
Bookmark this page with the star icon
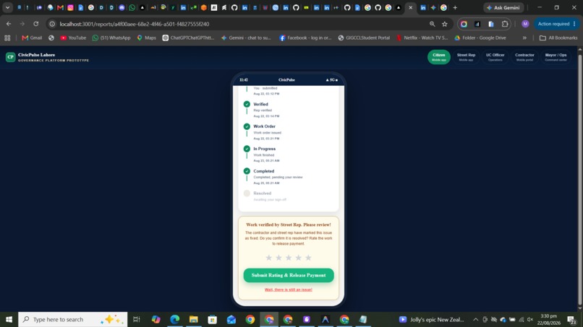444,24
